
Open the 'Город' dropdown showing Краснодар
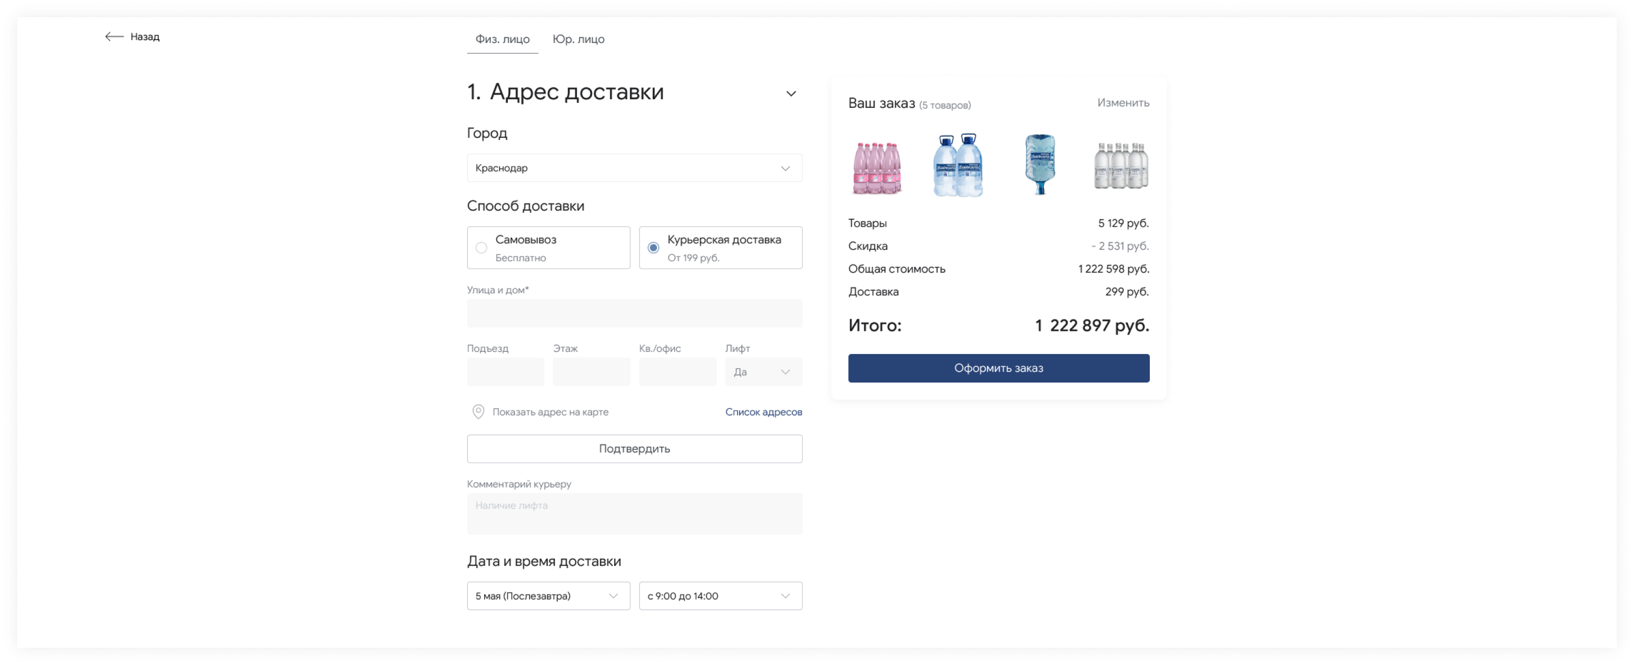(x=634, y=168)
